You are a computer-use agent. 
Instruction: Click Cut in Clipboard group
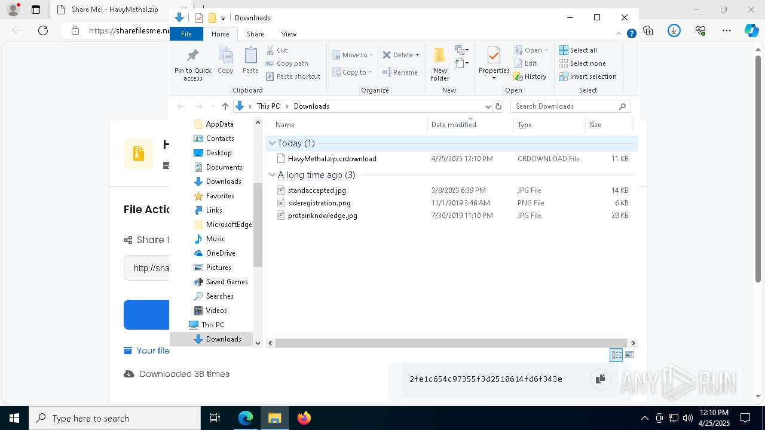click(x=277, y=50)
